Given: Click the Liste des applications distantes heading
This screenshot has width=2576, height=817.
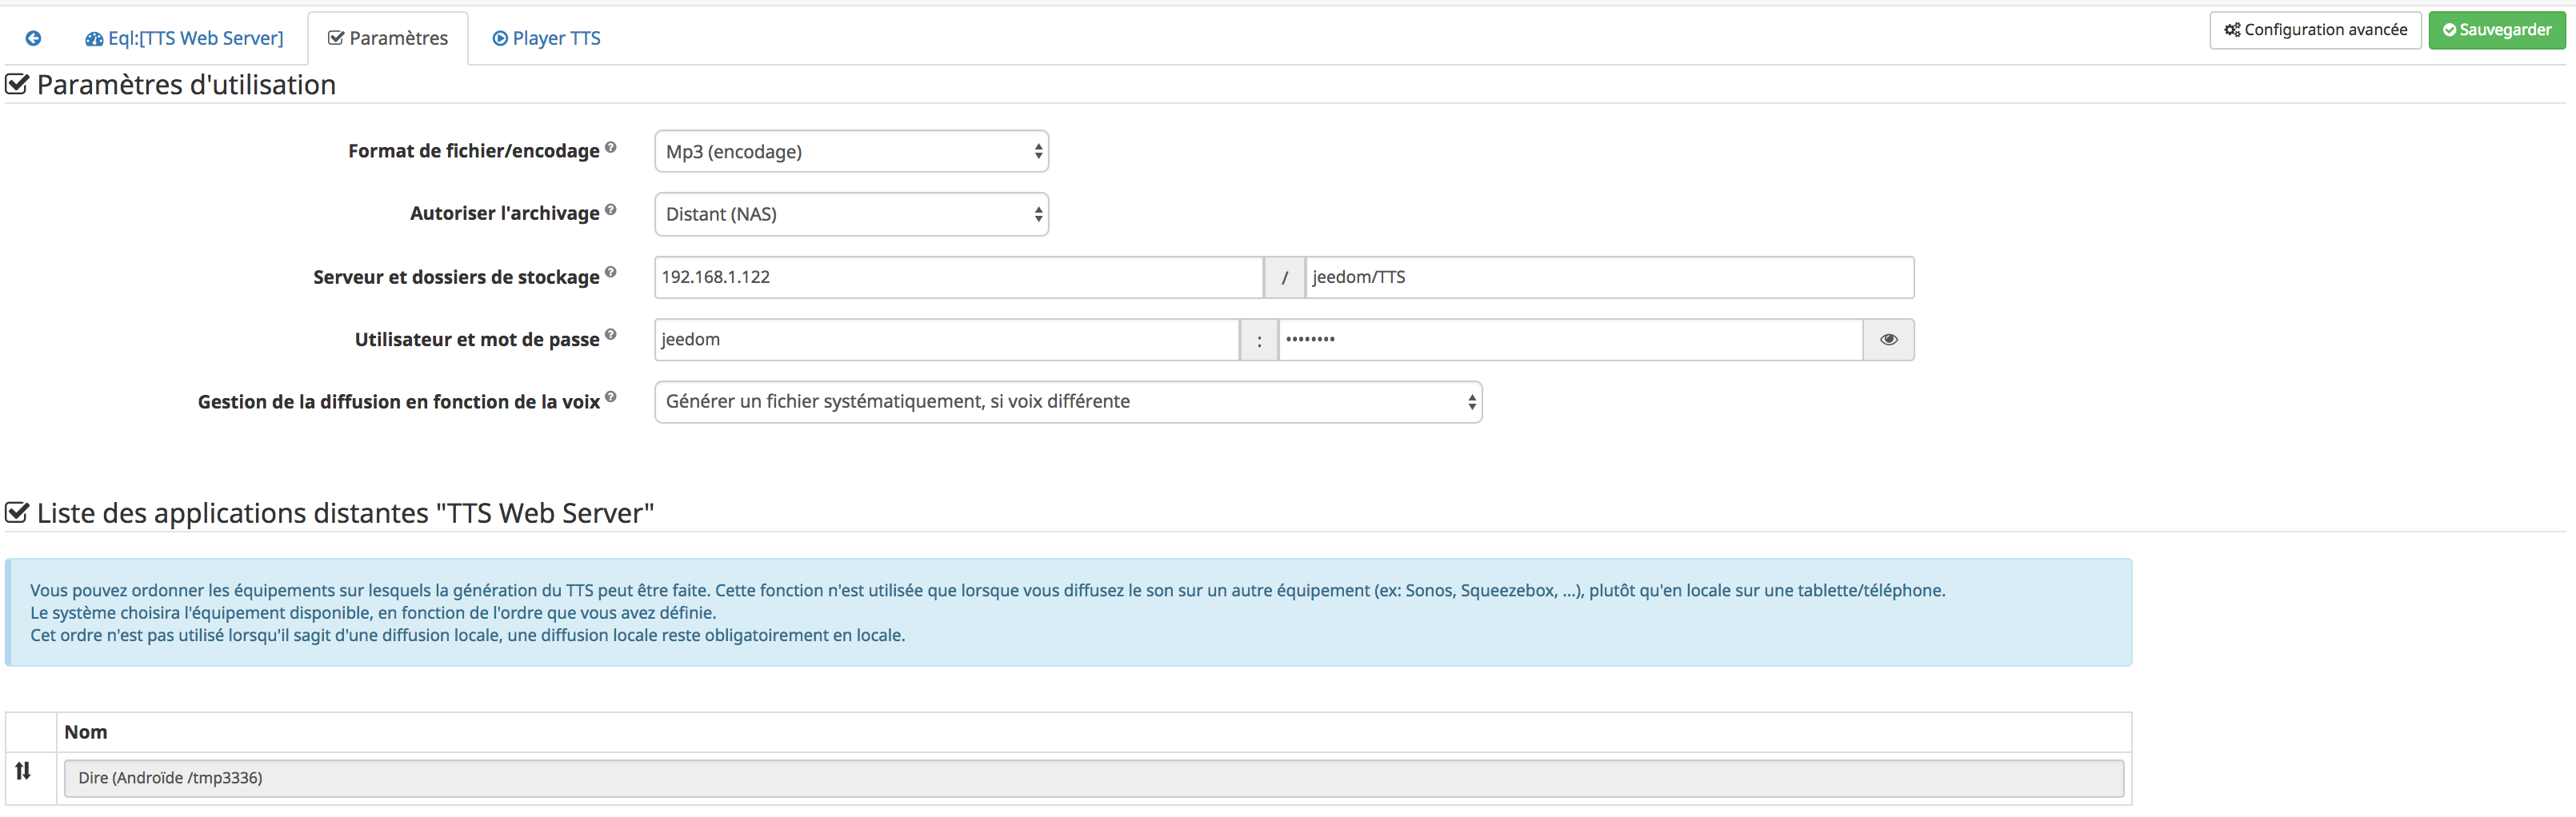Looking at the screenshot, I should 345,513.
